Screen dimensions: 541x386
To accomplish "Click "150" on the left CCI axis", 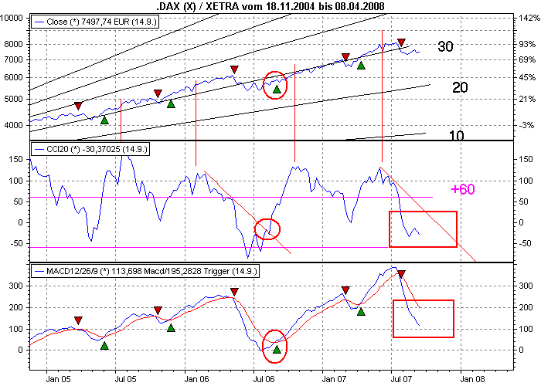I will [x=16, y=160].
